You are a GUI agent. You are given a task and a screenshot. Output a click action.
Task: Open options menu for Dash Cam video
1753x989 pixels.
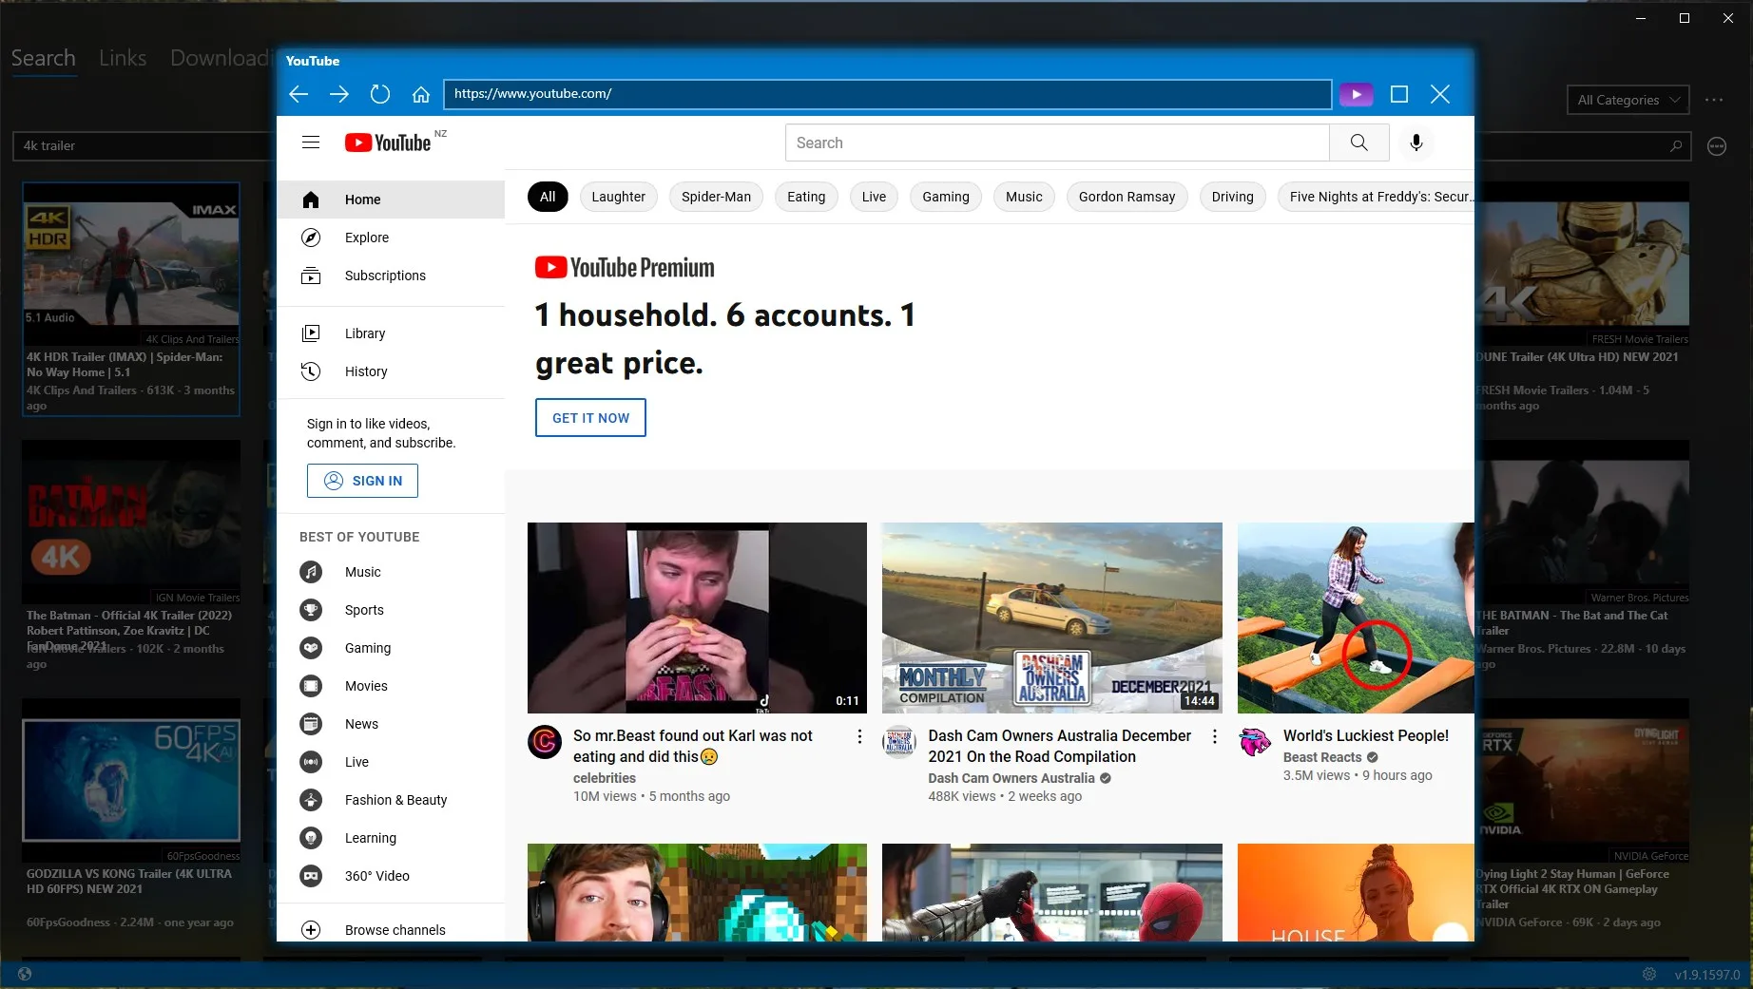[x=1214, y=736]
